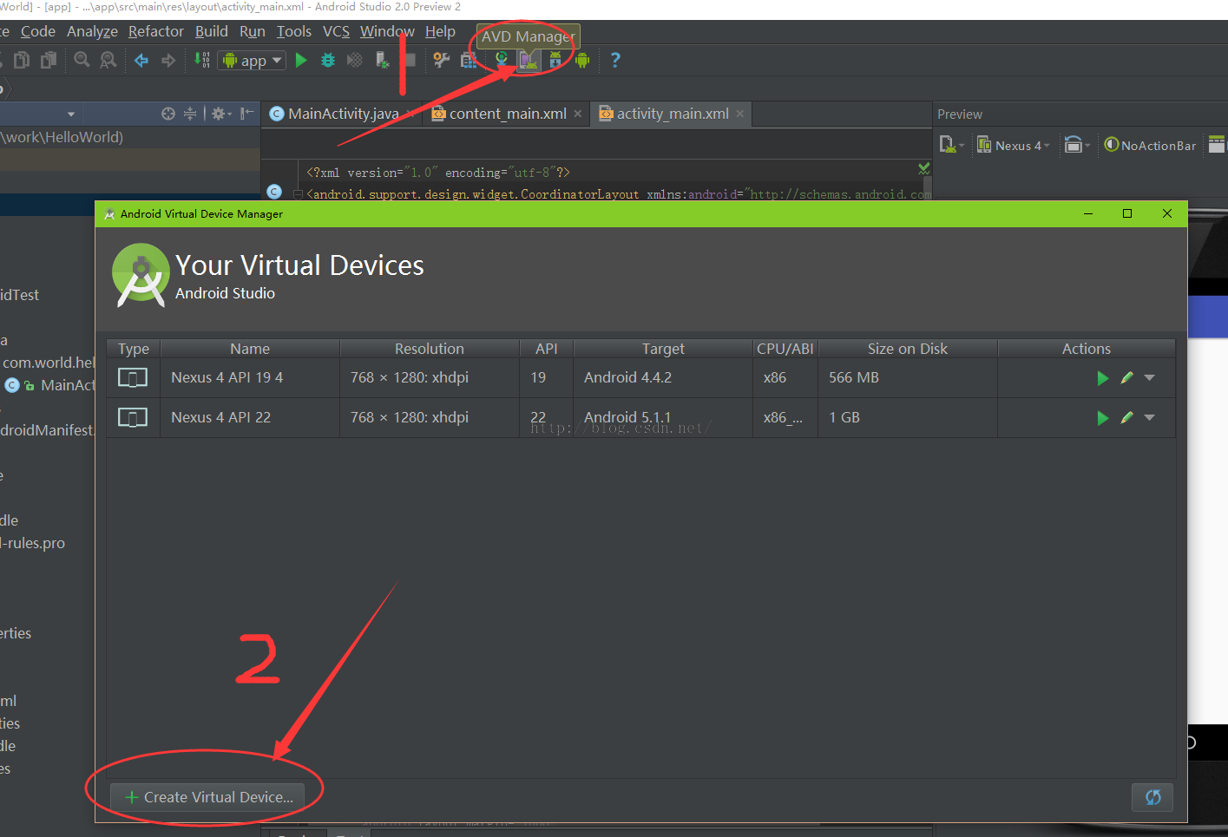Hide the project panel with arrow icon
This screenshot has height=837, width=1228.
coord(247,114)
